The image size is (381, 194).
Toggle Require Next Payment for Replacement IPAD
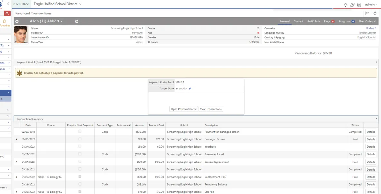pos(80,177)
